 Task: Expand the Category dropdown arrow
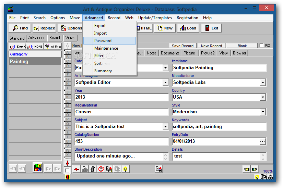click(165, 68)
